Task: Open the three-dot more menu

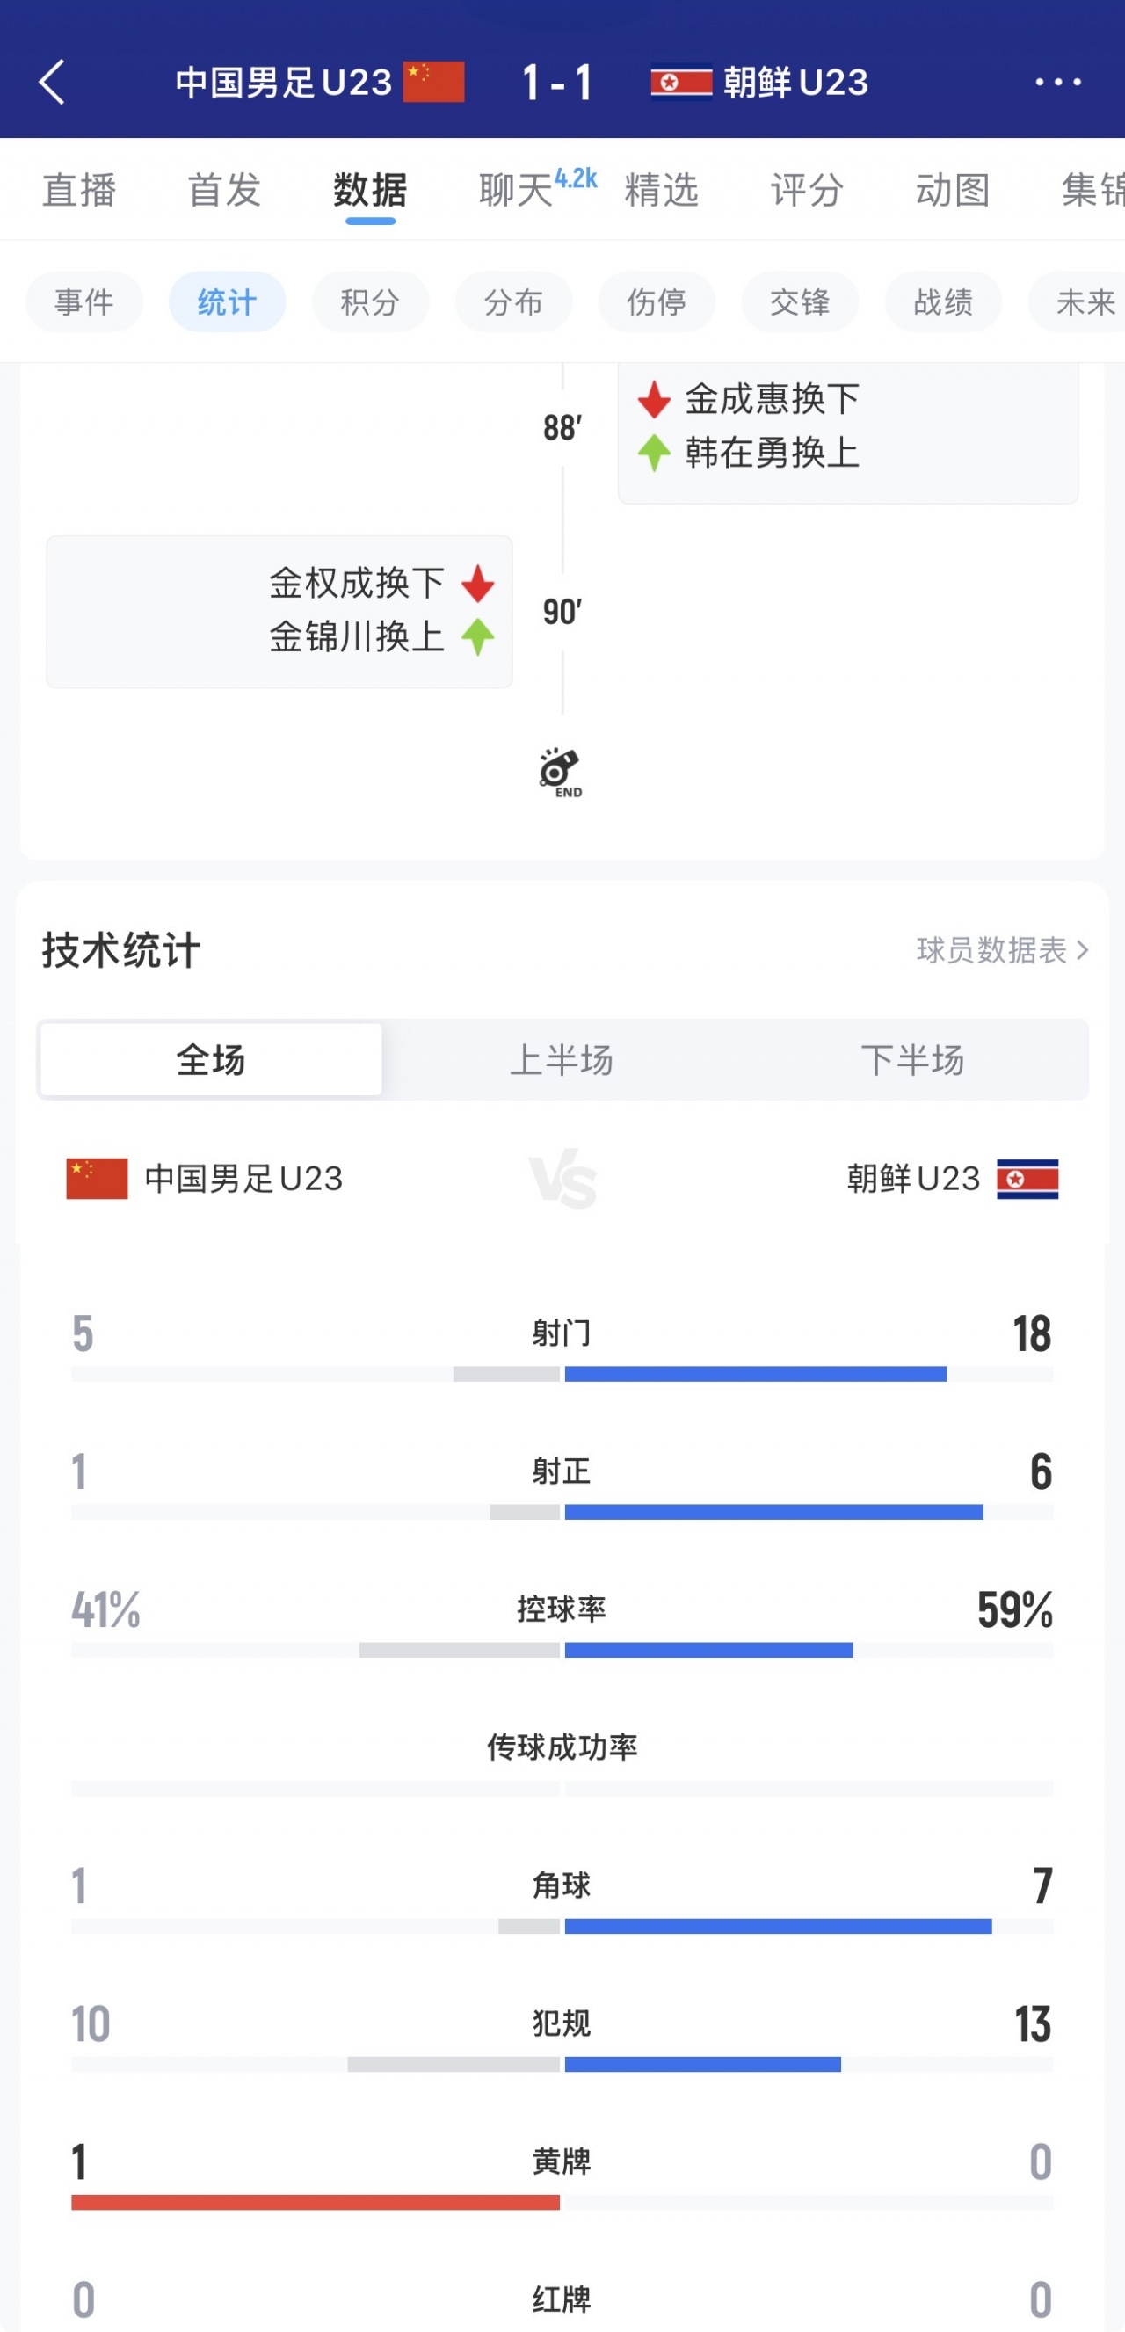Action: coord(1057,83)
